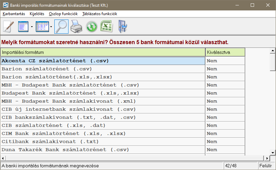The width and height of the screenshot is (276, 170).
Task: Open dropdown arrow beside the table view icon
Action: pos(51,27)
